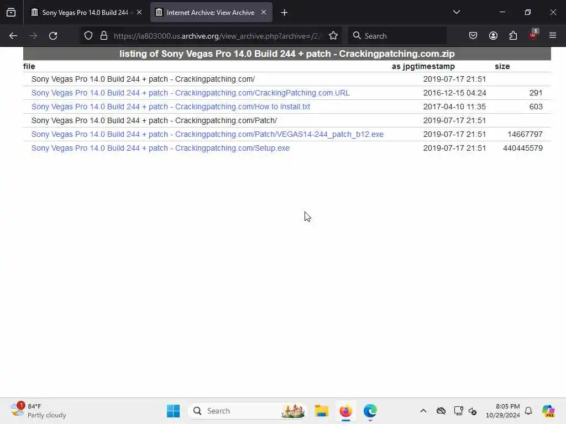This screenshot has width=566, height=424.
Task: Open a new tab with plus button
Action: click(284, 13)
